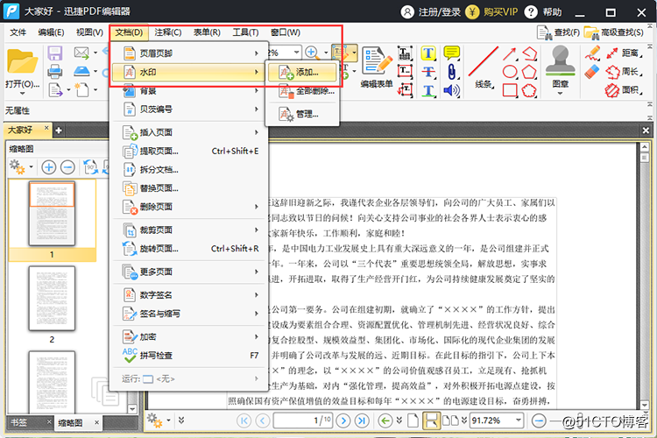Click the green go back view arrow
This screenshot has height=438, width=657.
pos(385,420)
